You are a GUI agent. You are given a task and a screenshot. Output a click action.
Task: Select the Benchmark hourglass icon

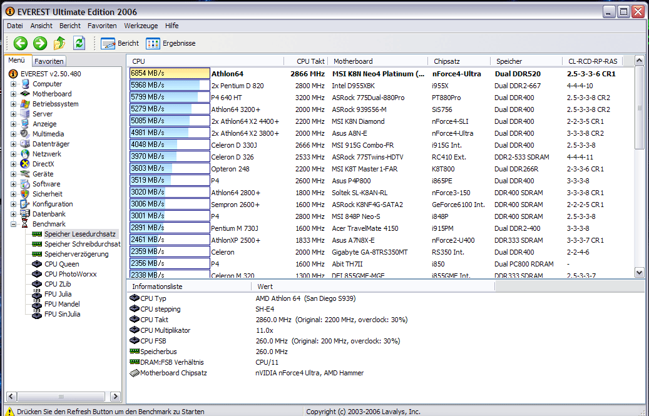coord(25,224)
